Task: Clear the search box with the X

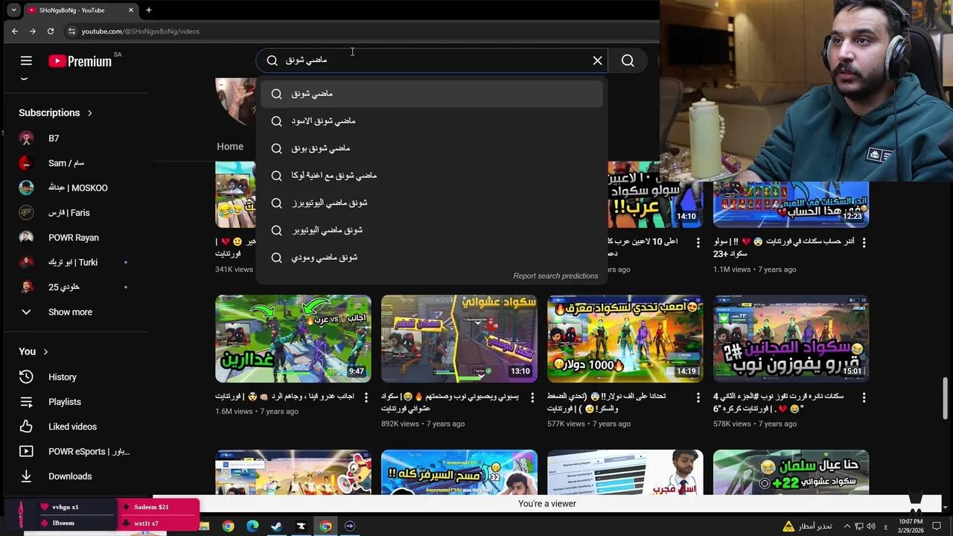Action: click(597, 61)
